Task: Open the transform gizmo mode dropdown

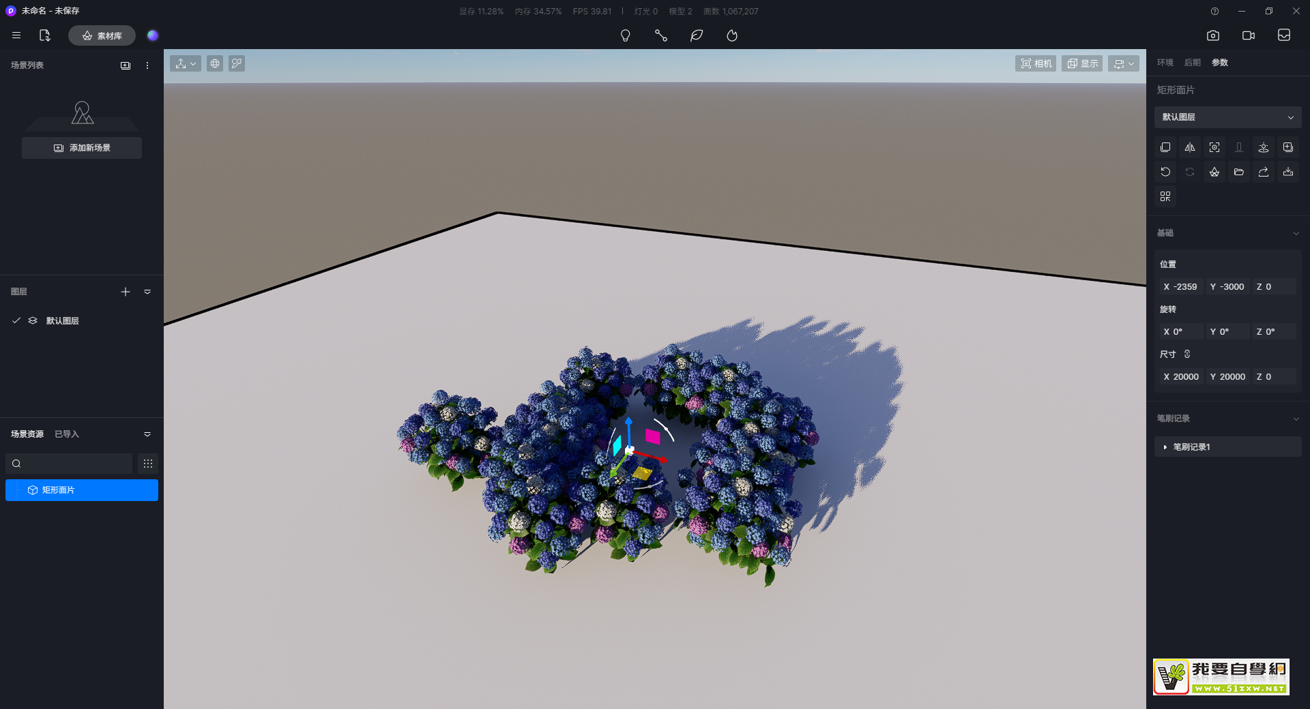Action: [x=185, y=63]
